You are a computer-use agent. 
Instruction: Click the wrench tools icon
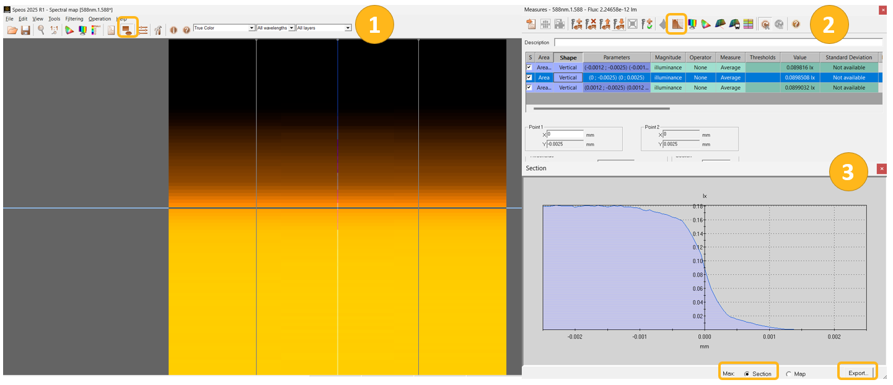[x=157, y=30]
